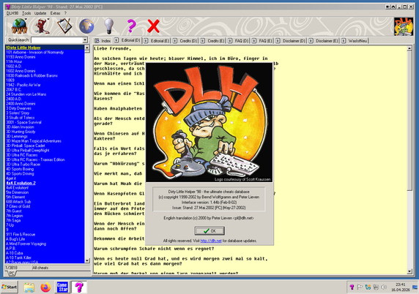Viewport: 419px width, 294px height.
Task: Click game list scrollbar up arrow
Action: pos(87,48)
